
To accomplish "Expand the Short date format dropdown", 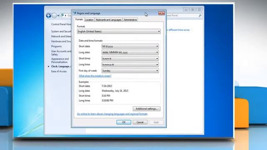I will click(x=130, y=46).
